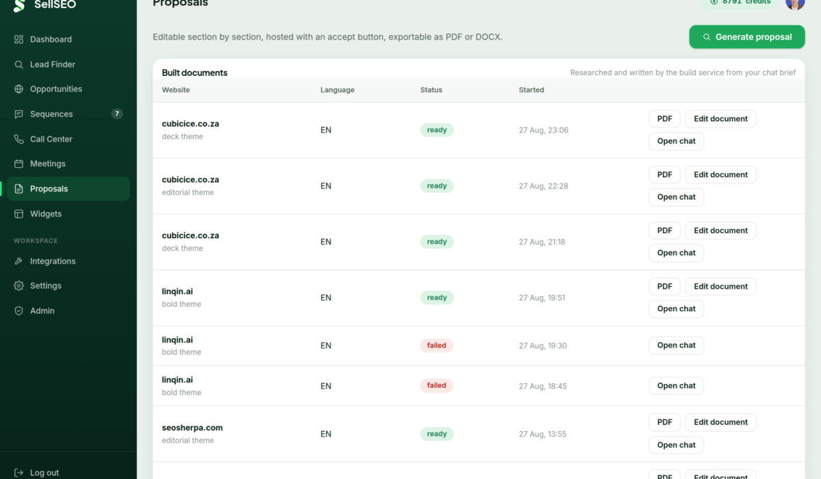Click failed status badge at 18:45
821x479 pixels.
pos(436,385)
